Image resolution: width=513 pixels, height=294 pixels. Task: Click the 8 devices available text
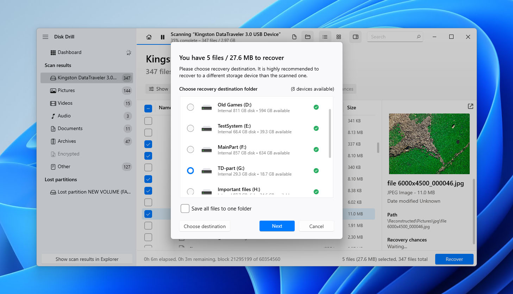[312, 89]
